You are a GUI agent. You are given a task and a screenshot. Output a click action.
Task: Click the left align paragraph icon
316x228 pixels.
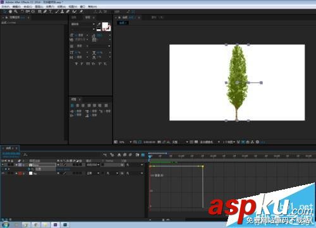coord(72,105)
